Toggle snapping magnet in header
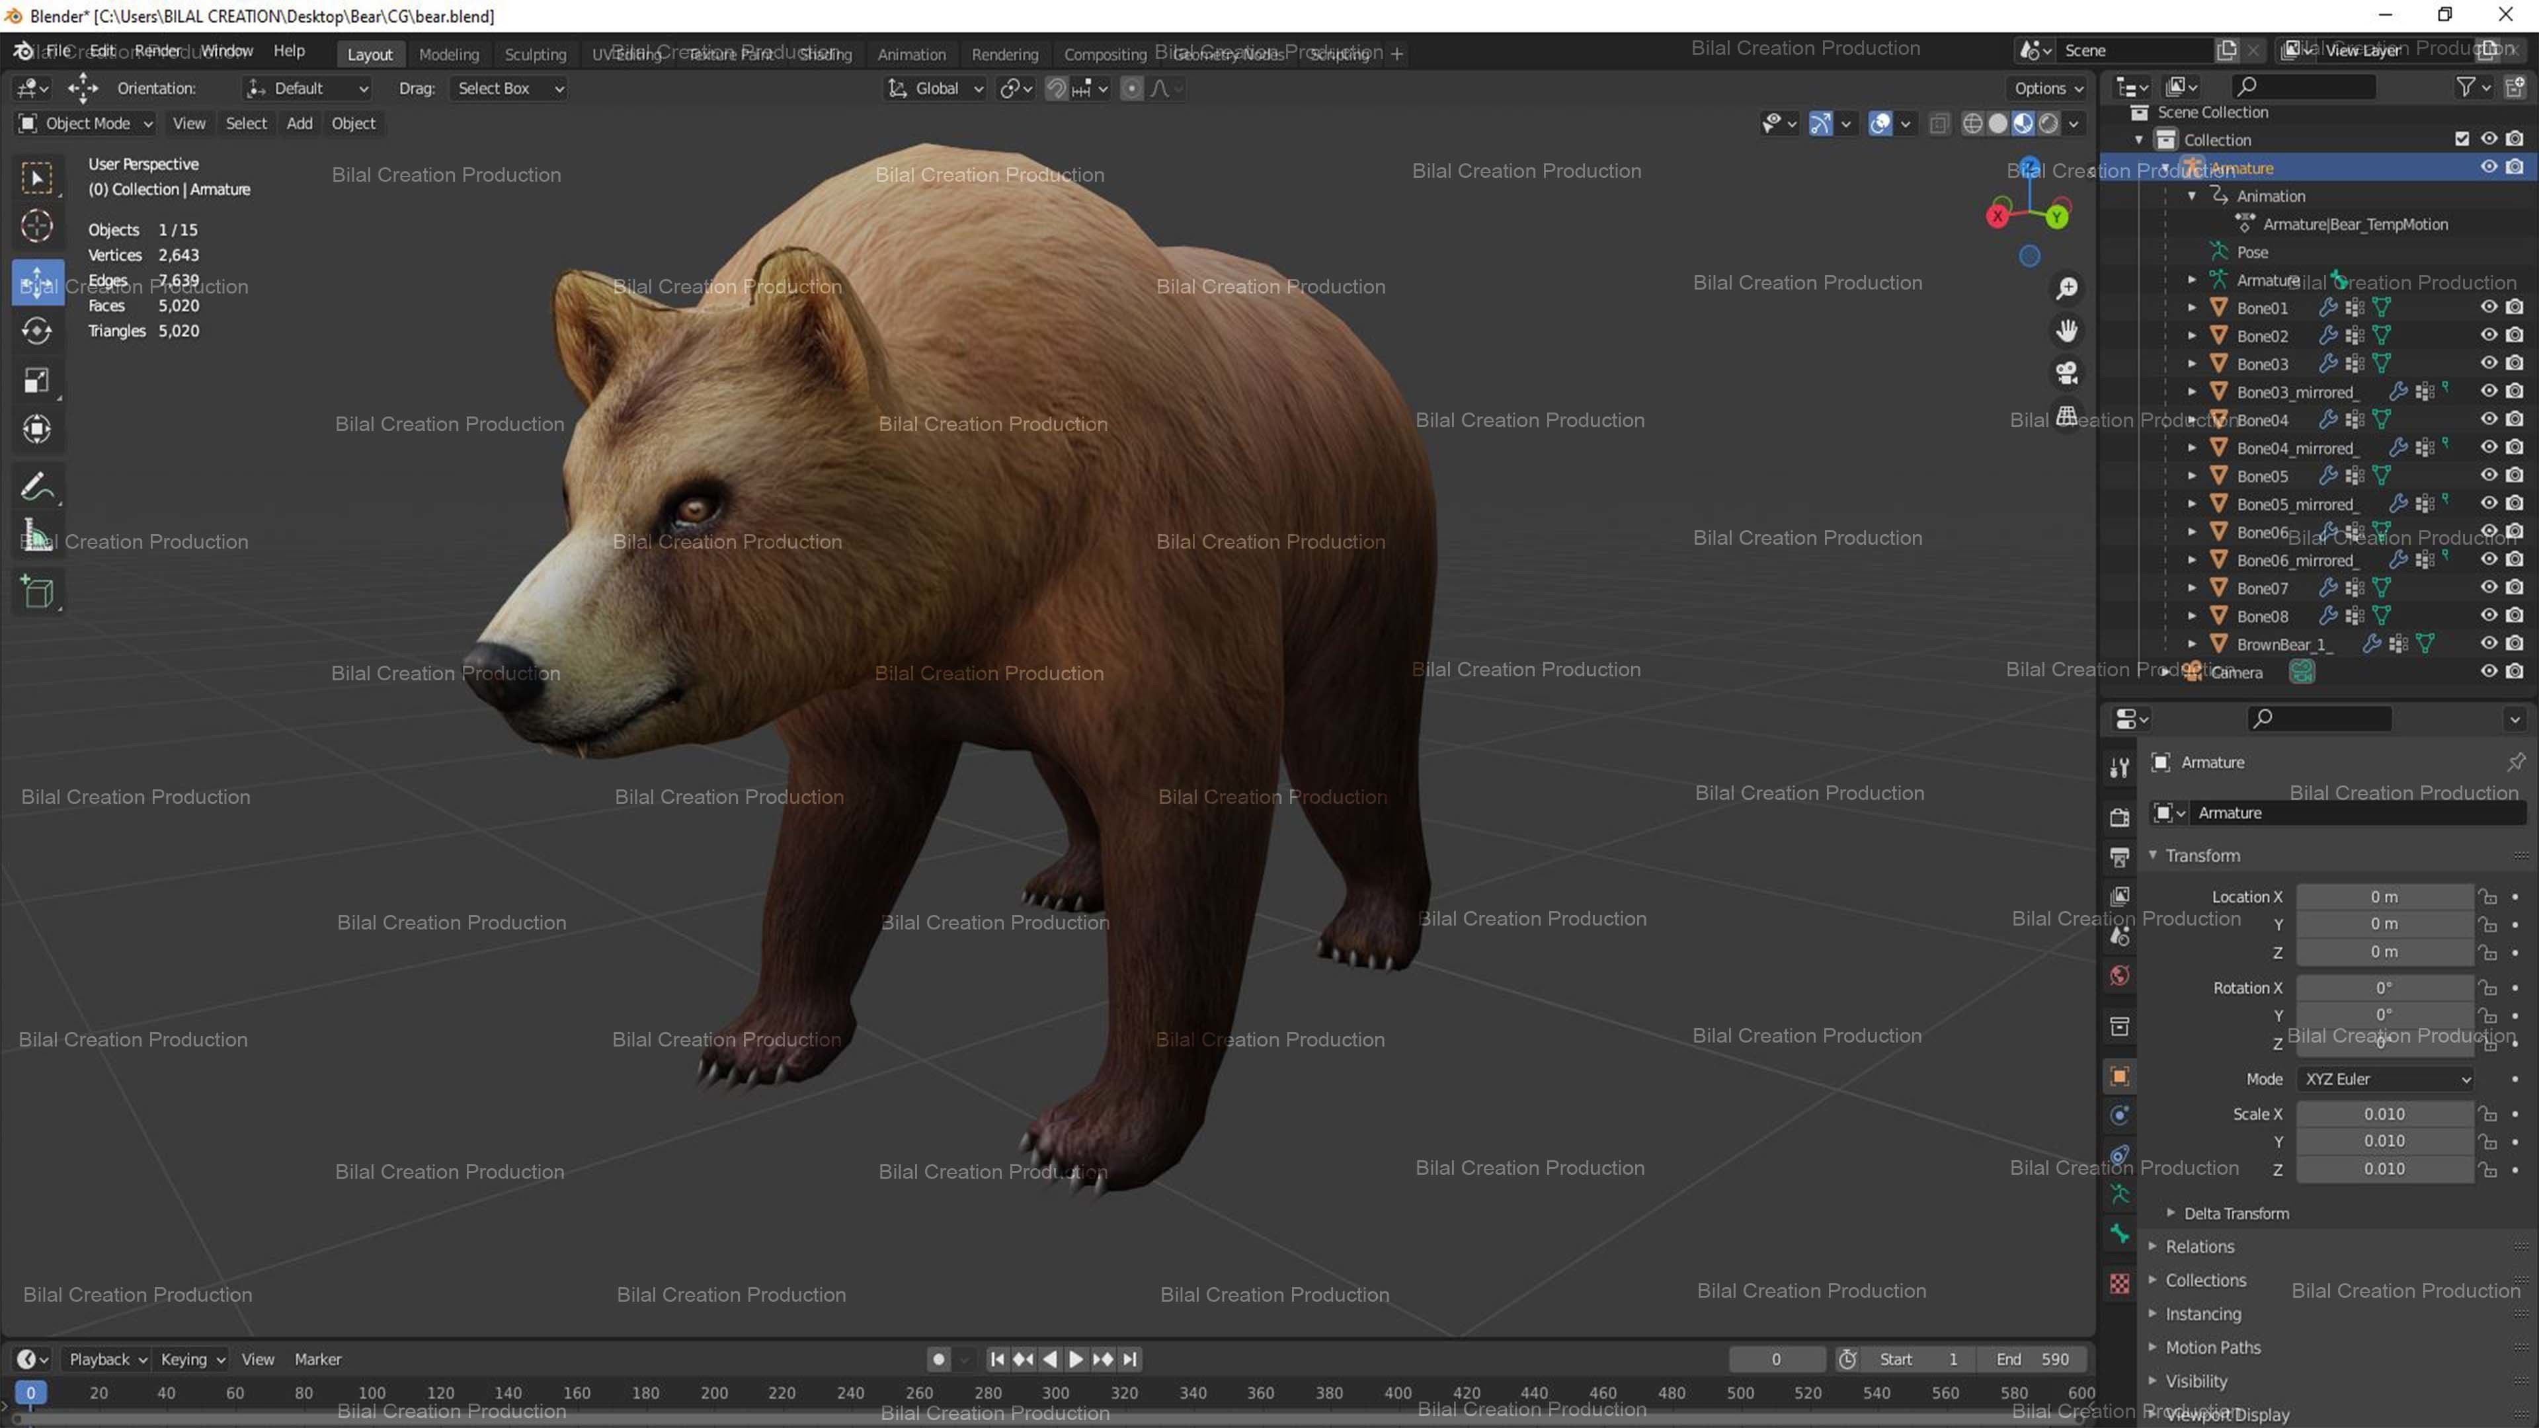 pyautogui.click(x=1056, y=89)
